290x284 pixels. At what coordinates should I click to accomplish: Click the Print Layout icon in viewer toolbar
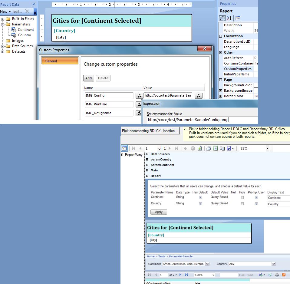point(215,148)
